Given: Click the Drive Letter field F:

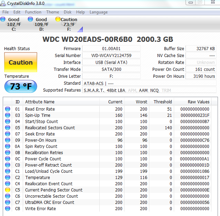Looking at the screenshot, I should click(x=111, y=76).
